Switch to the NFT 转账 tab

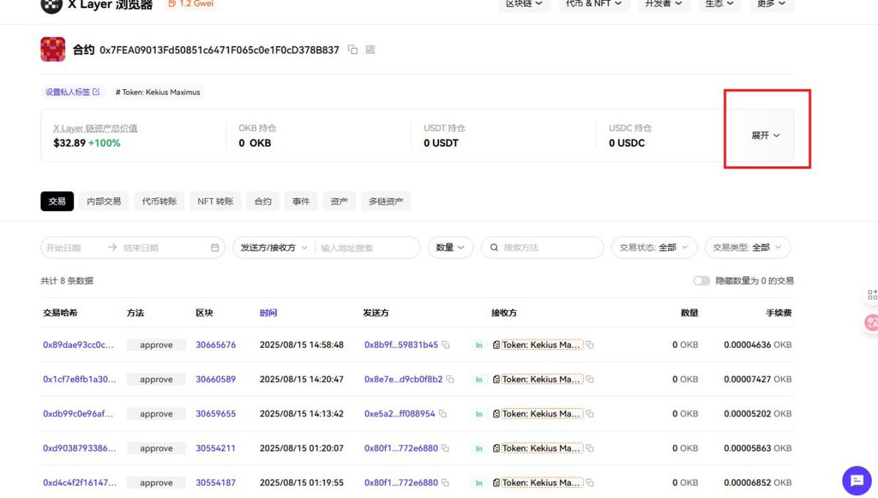215,201
